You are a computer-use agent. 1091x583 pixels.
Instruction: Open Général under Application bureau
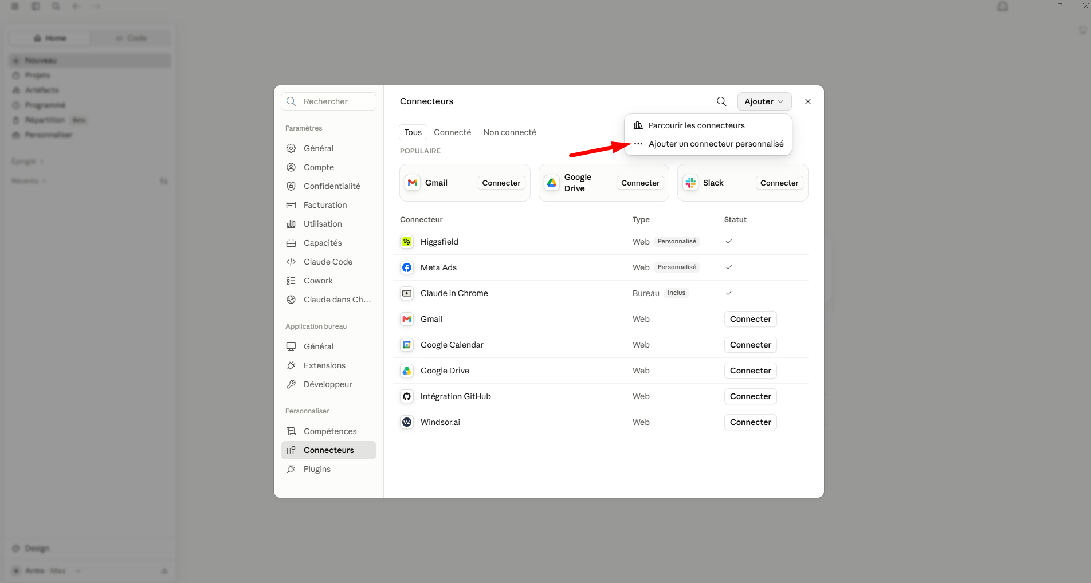[328, 346]
